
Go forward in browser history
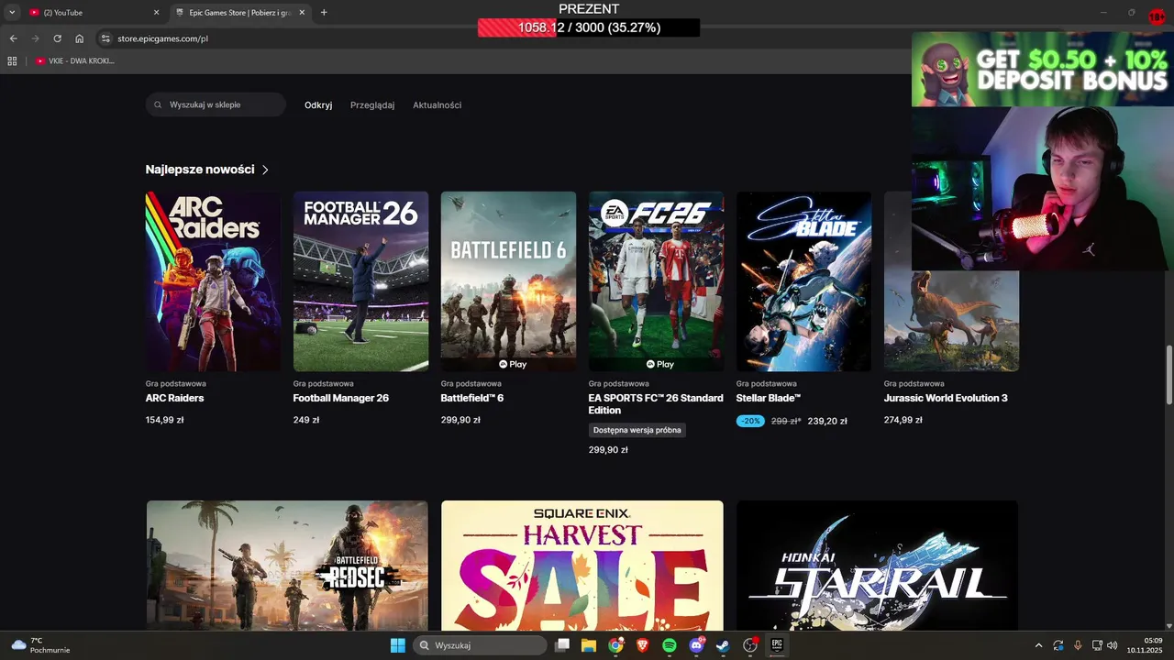coord(35,38)
